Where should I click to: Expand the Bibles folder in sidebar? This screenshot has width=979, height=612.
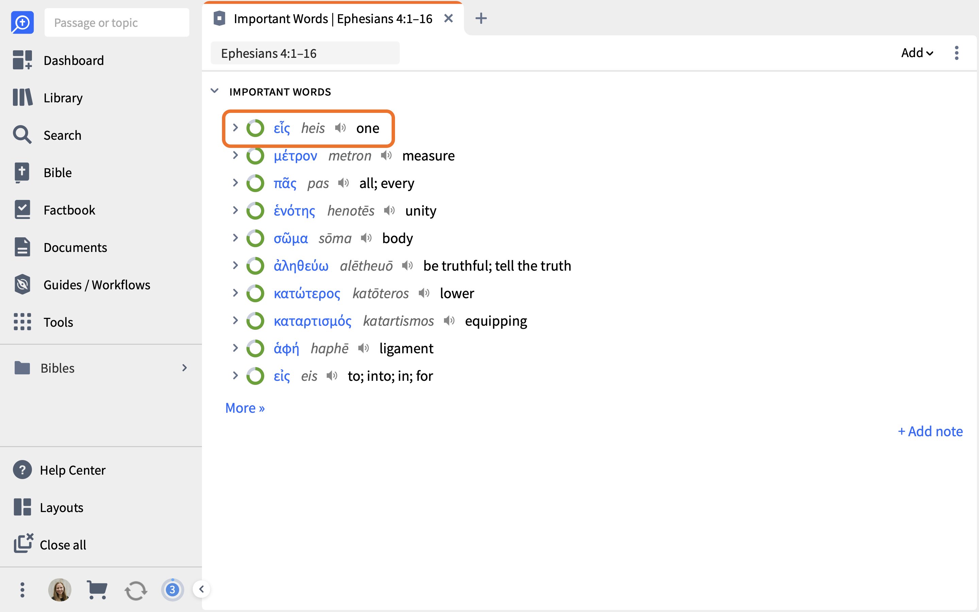pos(185,368)
